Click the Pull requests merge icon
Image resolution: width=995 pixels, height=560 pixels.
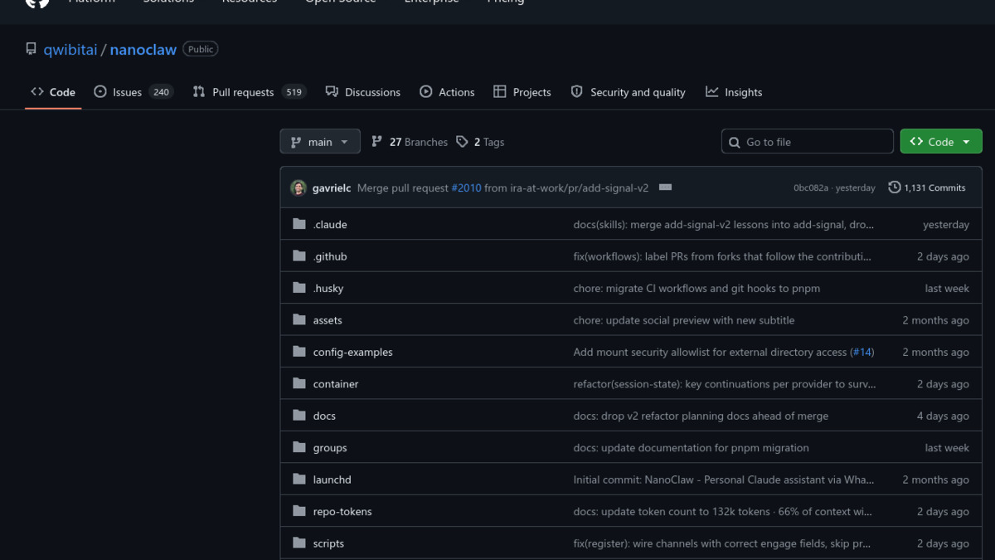tap(198, 92)
